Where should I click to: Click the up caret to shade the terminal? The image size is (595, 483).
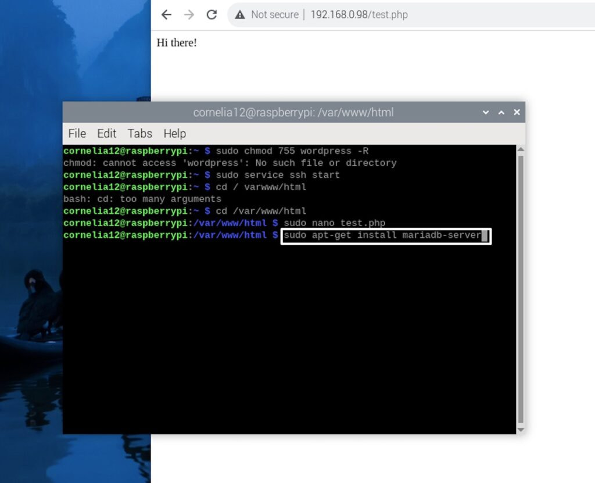tap(501, 112)
